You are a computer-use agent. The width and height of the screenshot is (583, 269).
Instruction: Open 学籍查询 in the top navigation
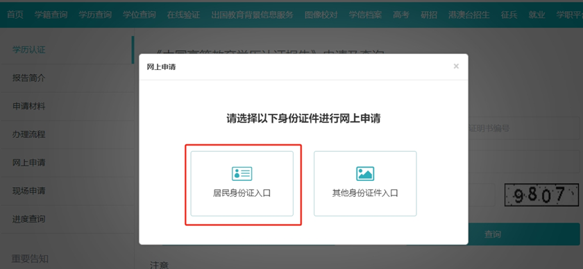click(51, 15)
